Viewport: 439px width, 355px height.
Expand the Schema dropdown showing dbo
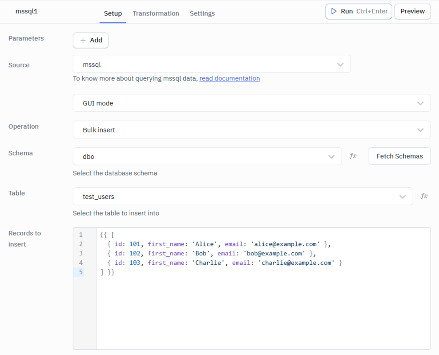[x=207, y=156]
